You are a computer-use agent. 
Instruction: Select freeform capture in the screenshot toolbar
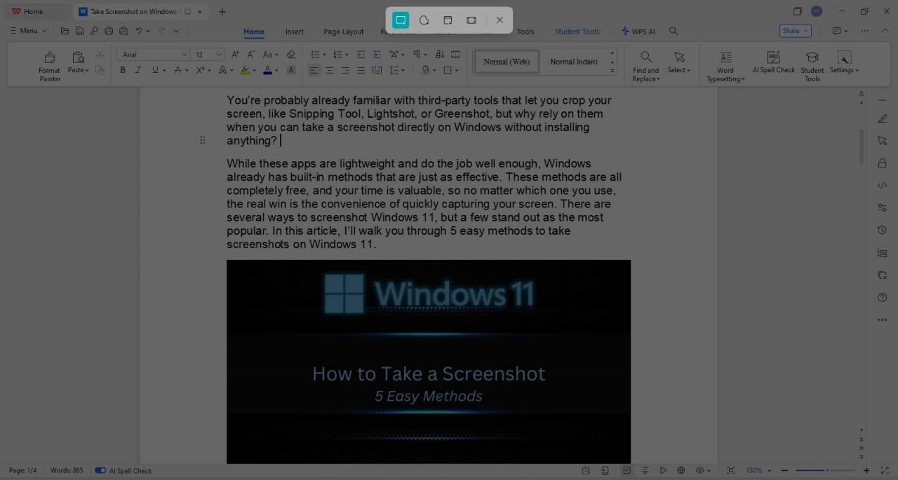click(x=424, y=20)
